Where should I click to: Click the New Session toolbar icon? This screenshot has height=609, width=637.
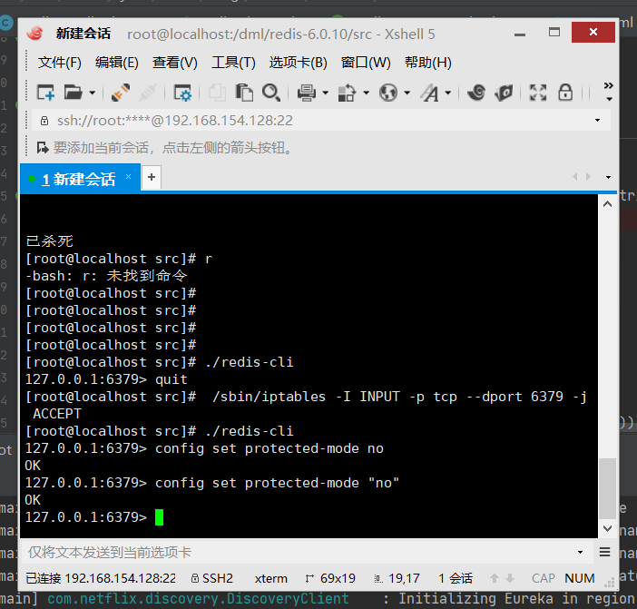tap(45, 93)
